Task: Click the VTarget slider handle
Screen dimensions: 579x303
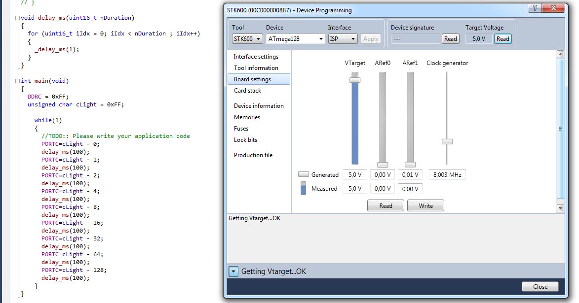Action: point(355,80)
